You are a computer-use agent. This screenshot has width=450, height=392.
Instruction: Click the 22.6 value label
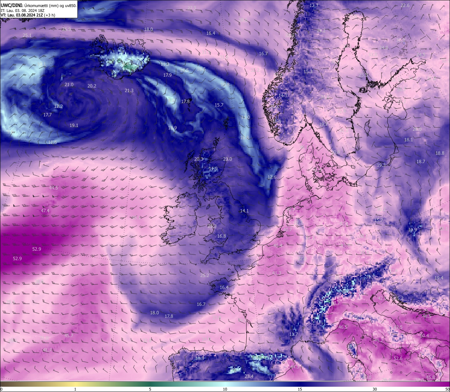pos(405,6)
